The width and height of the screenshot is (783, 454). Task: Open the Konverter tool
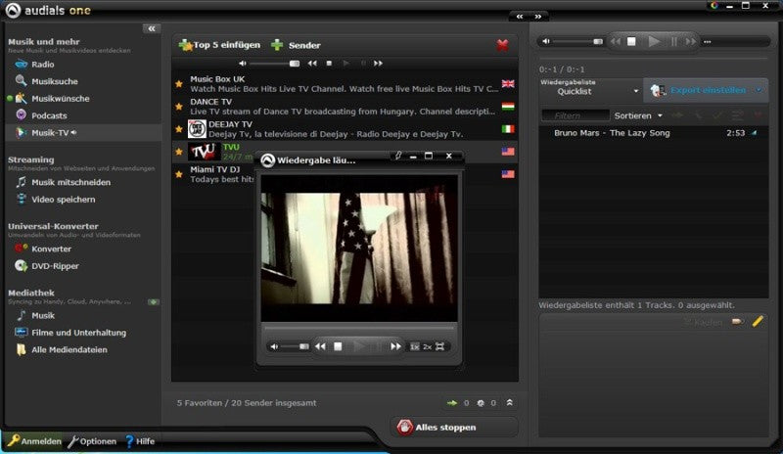click(x=51, y=249)
